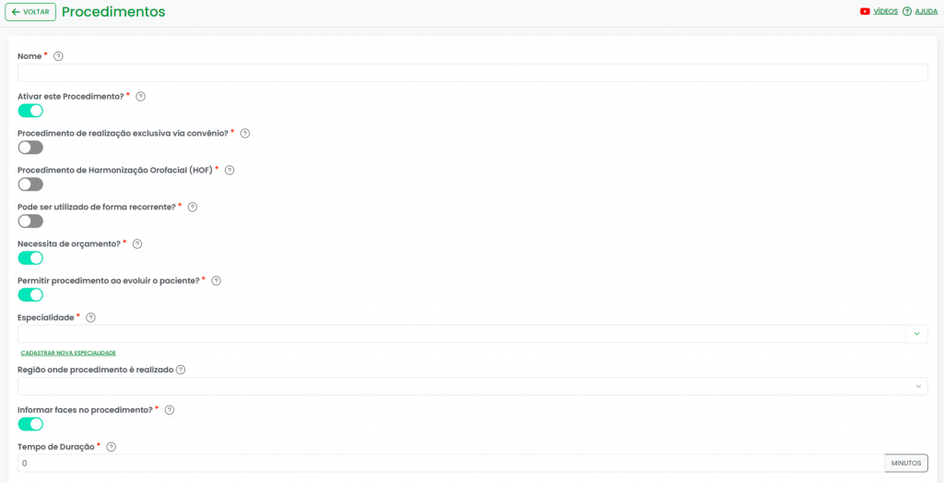Image resolution: width=944 pixels, height=483 pixels.
Task: Open Região onde procedimento é realizado dropdown
Action: pyautogui.click(x=472, y=386)
